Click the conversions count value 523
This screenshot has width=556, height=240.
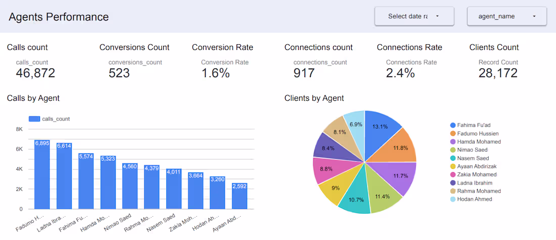pos(119,73)
